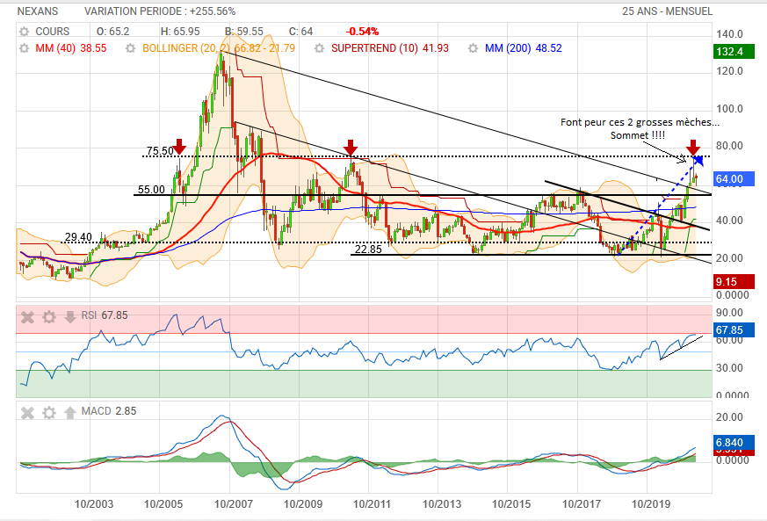The image size is (767, 521).
Task: Open the BOLLINGER indicator settings gear
Action: (x=130, y=48)
